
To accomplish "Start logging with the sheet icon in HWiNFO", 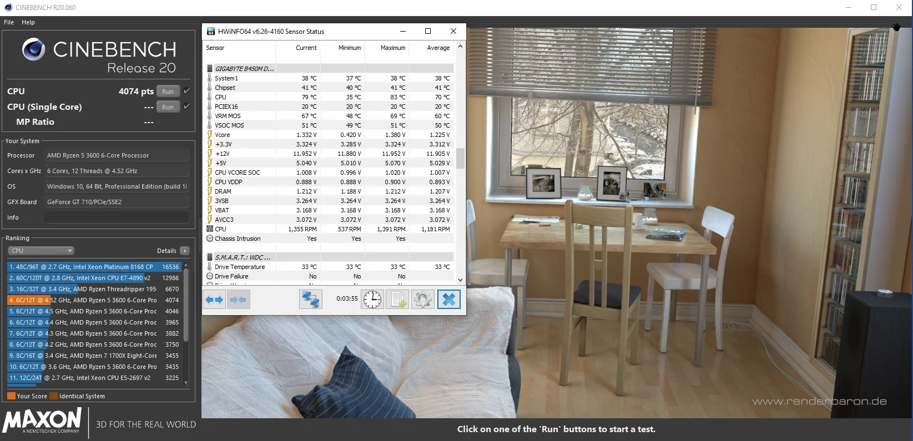I will [398, 300].
